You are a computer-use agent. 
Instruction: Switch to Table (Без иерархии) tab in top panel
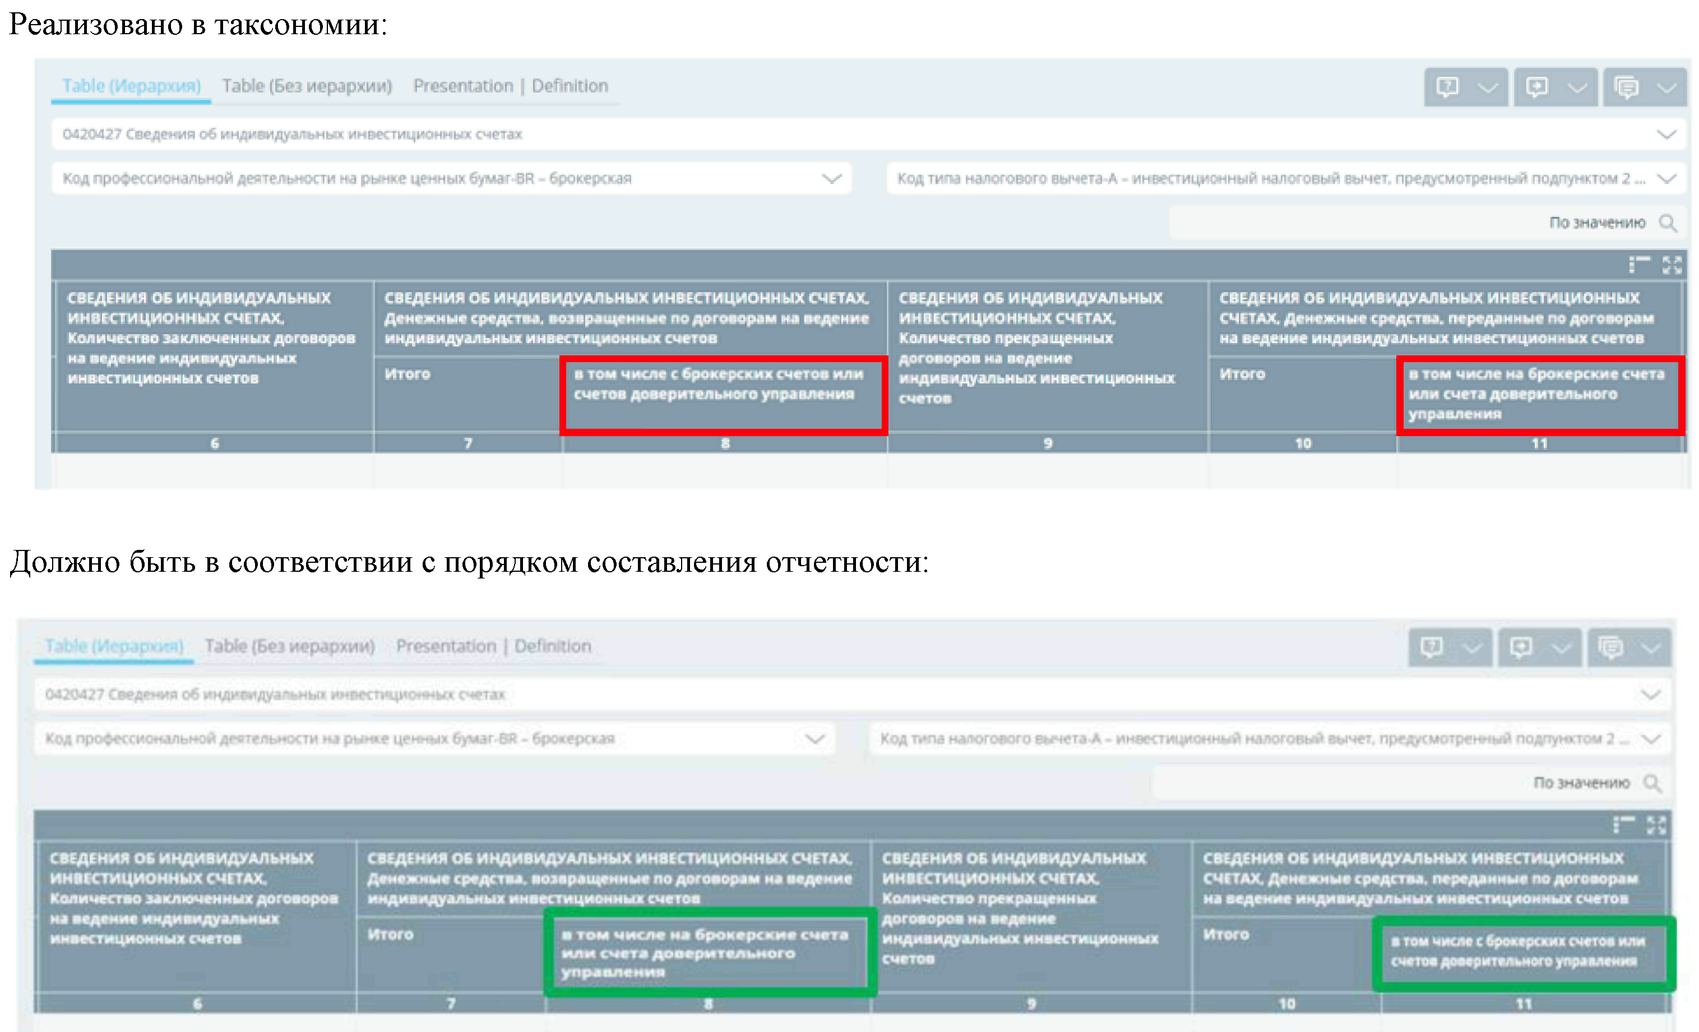[307, 86]
